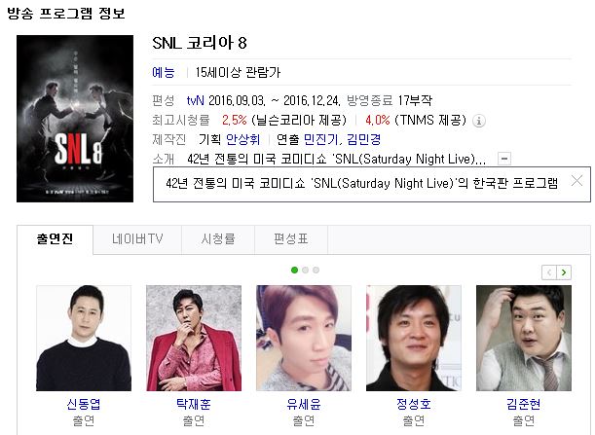Select the 출연진 tab

tap(56, 239)
